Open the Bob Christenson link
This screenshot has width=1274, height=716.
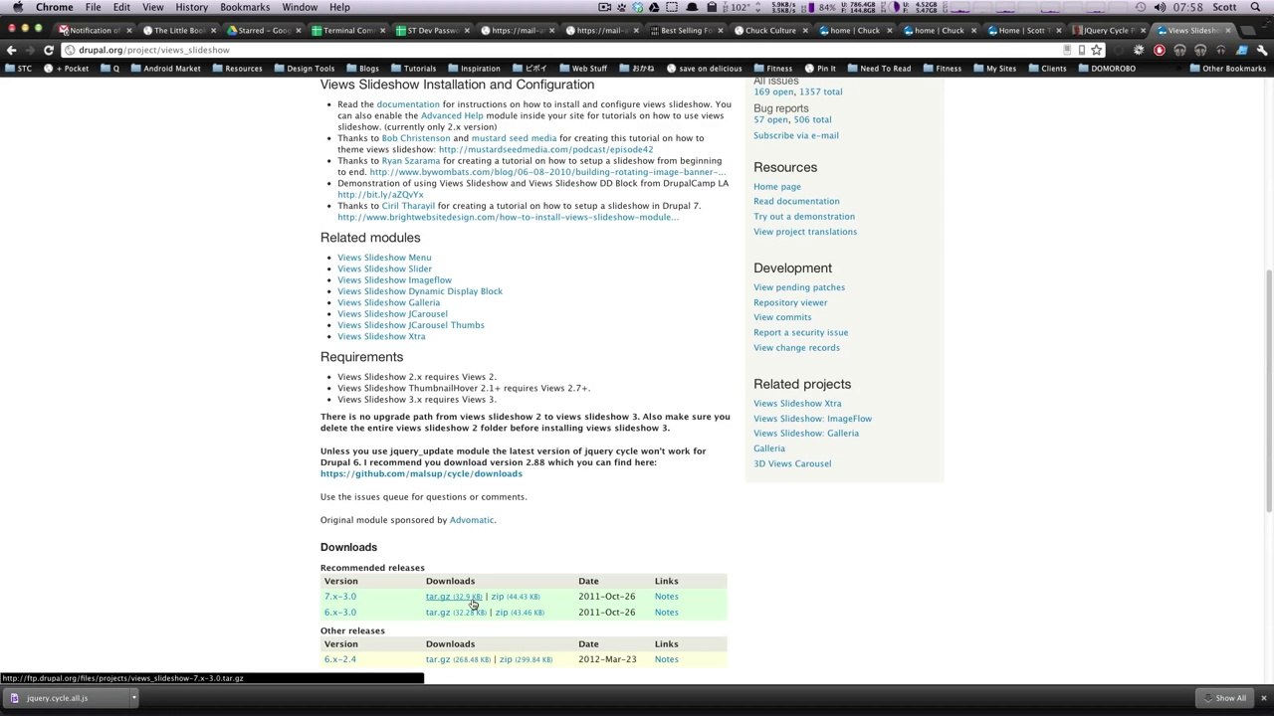416,138
